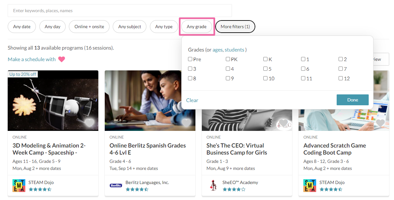
Task: Favorite the 3D Modeling & Animation camp heart
Action: [89, 123]
